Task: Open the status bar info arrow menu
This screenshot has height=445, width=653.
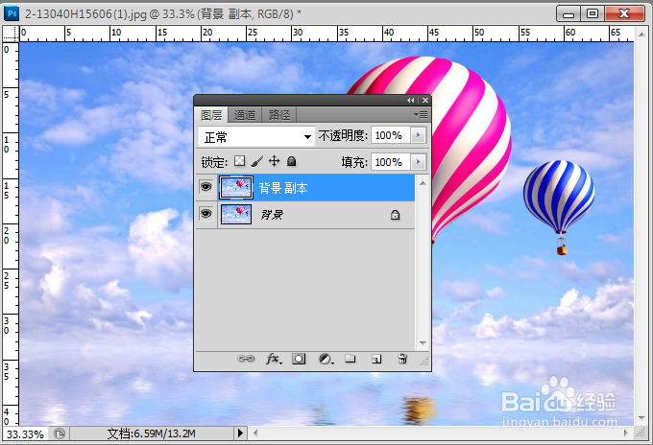Action: tap(240, 433)
